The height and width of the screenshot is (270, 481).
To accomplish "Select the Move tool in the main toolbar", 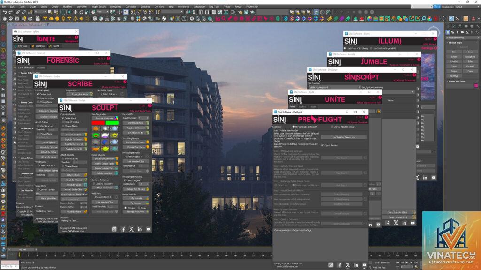I will [75, 12].
